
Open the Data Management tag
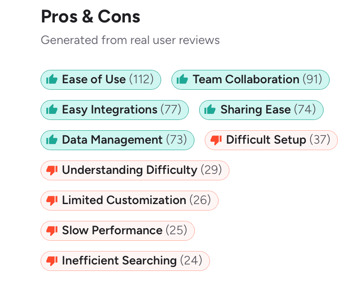click(x=117, y=140)
